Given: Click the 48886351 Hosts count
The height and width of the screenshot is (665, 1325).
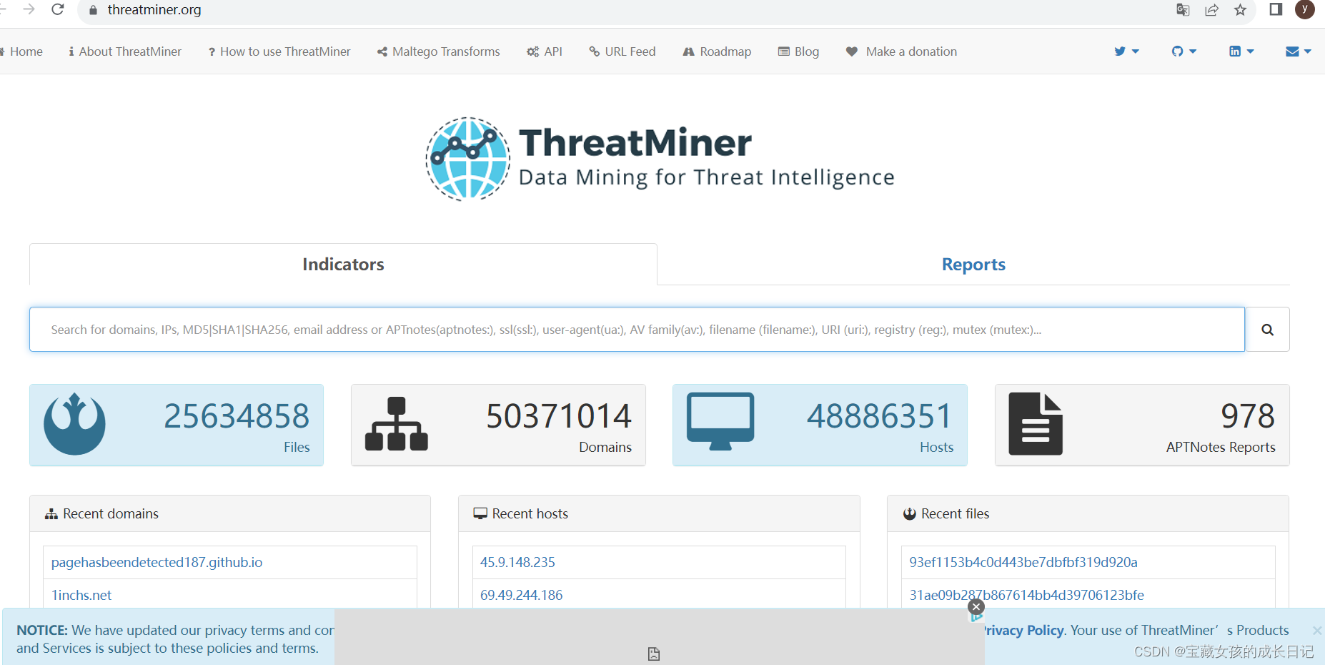Looking at the screenshot, I should click(880, 416).
